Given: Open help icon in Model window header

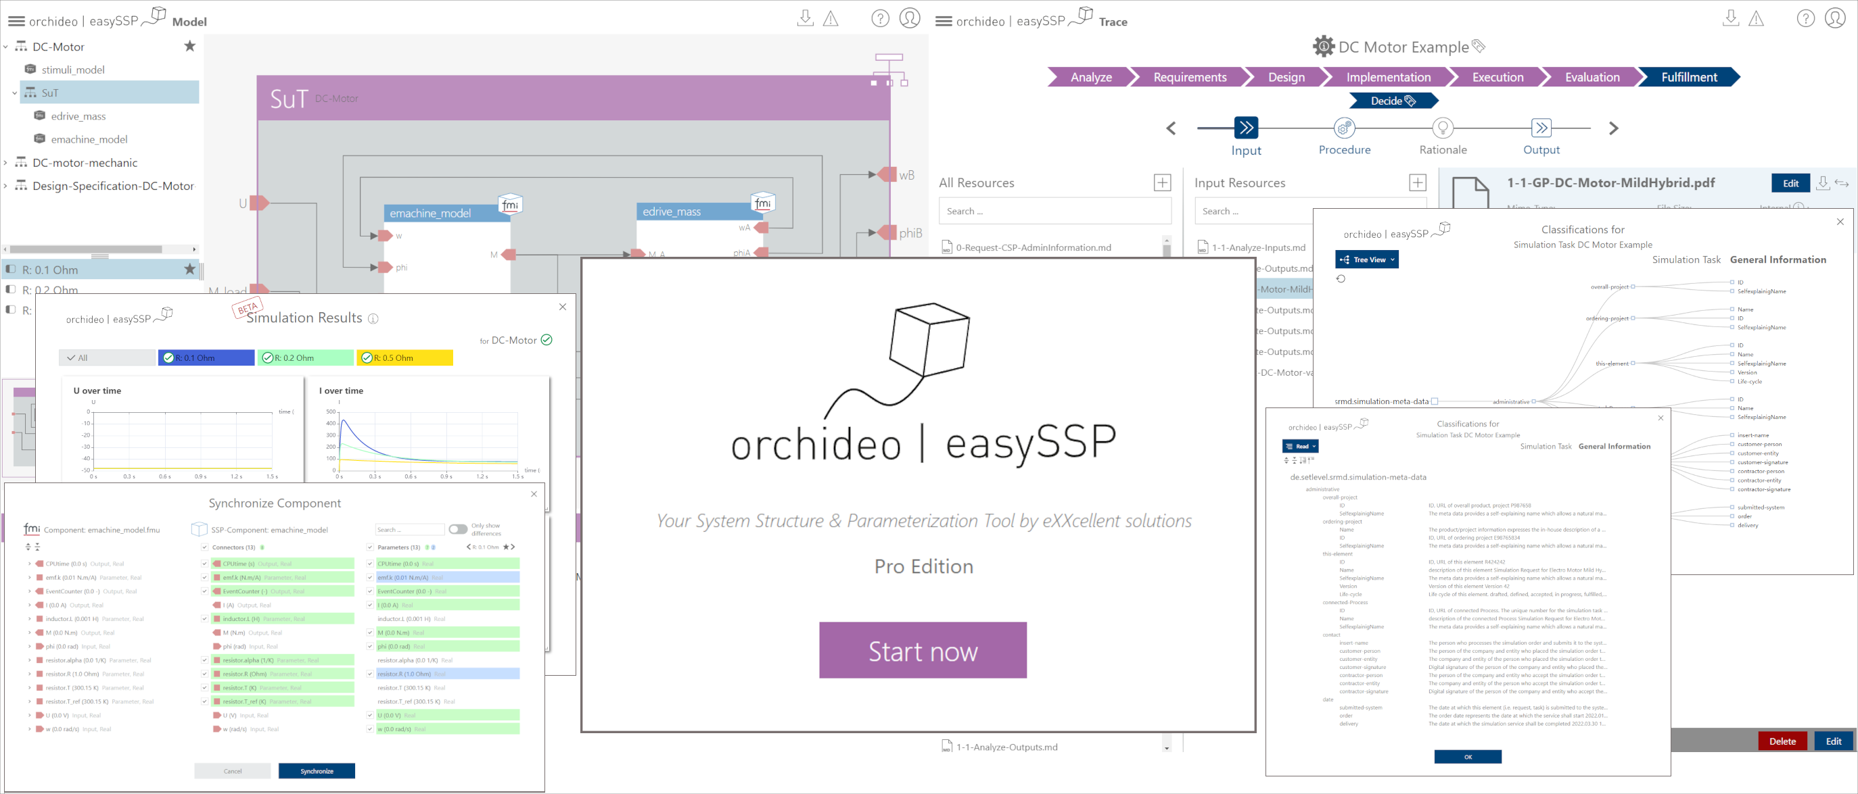Looking at the screenshot, I should [880, 19].
